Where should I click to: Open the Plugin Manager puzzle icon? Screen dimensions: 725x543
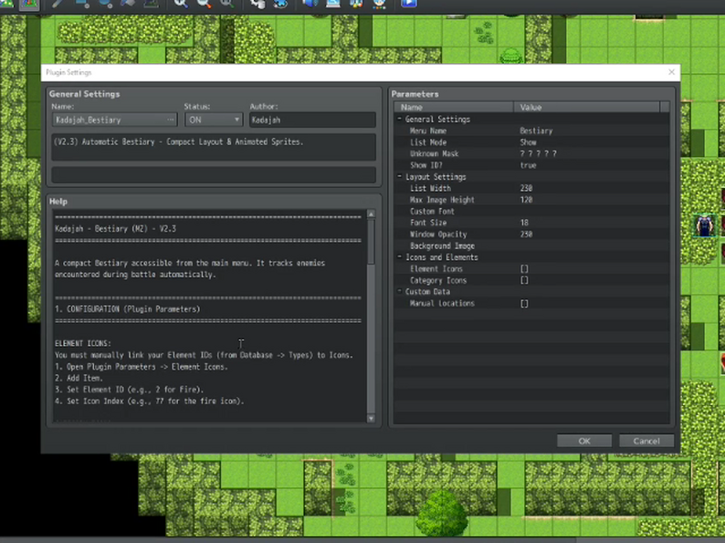pyautogui.click(x=280, y=4)
